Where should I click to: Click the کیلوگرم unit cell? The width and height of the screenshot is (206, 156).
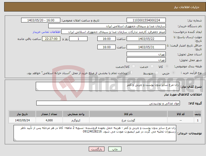76,120
